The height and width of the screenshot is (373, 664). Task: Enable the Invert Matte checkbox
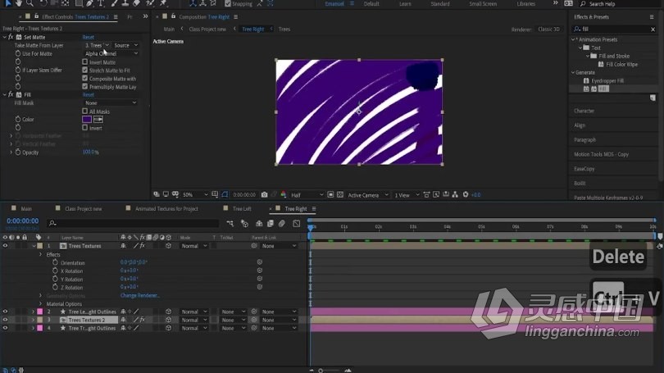pos(84,61)
